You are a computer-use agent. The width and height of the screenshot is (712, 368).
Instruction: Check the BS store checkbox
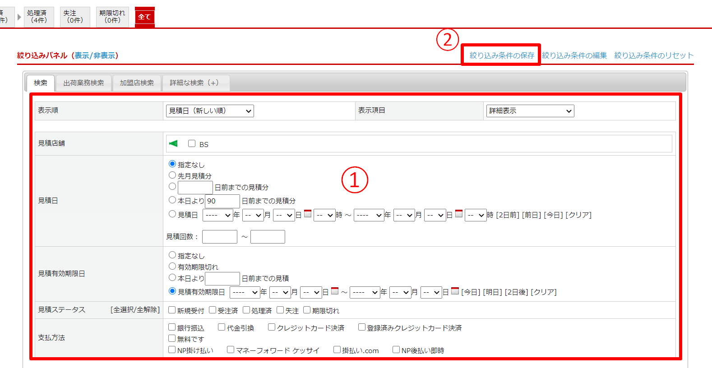click(192, 143)
